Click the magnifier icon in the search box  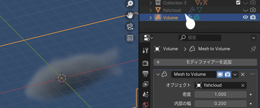tap(183, 38)
